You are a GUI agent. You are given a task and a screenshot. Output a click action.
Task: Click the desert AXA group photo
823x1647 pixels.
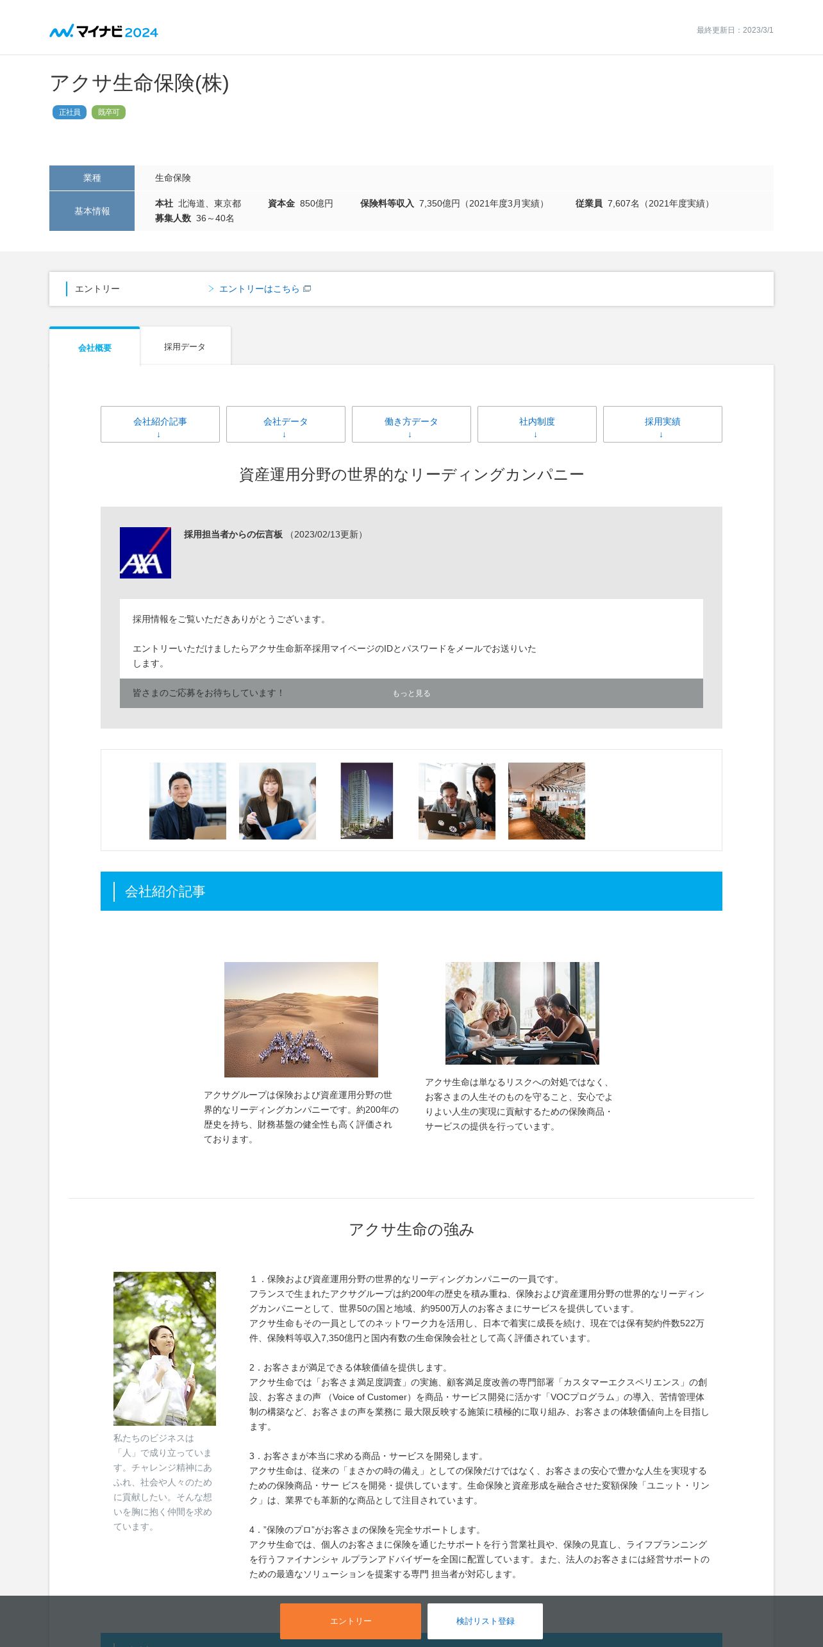click(301, 1020)
